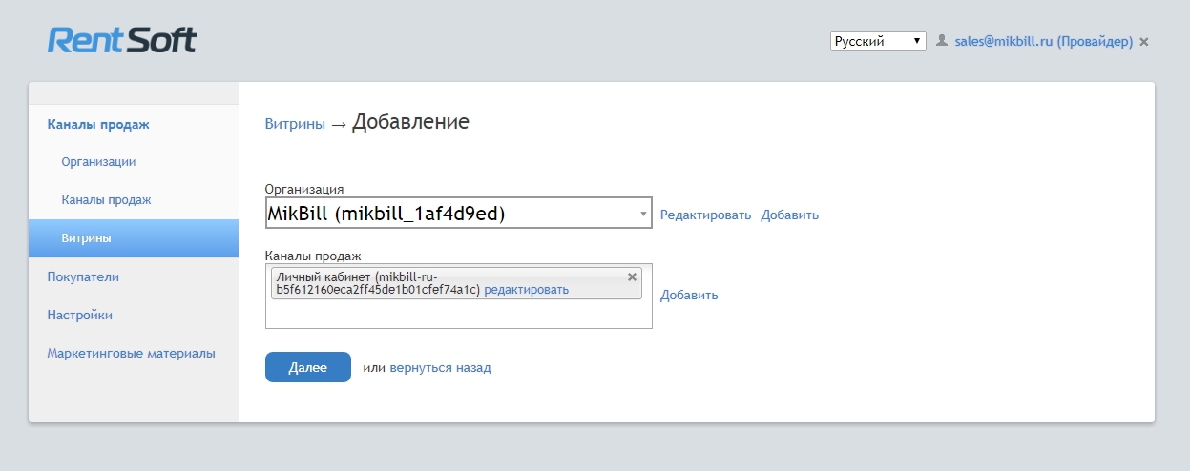1190x471 pixels.
Task: Click the user profile silhouette icon
Action: coord(942,41)
